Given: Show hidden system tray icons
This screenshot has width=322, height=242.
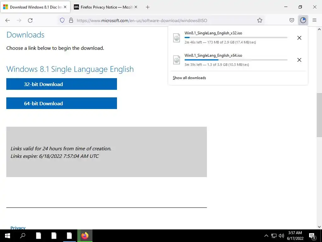Looking at the screenshot, I should (266, 236).
